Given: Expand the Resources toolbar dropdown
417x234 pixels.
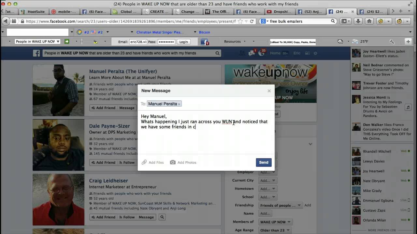Looking at the screenshot, I should pyautogui.click(x=235, y=41).
